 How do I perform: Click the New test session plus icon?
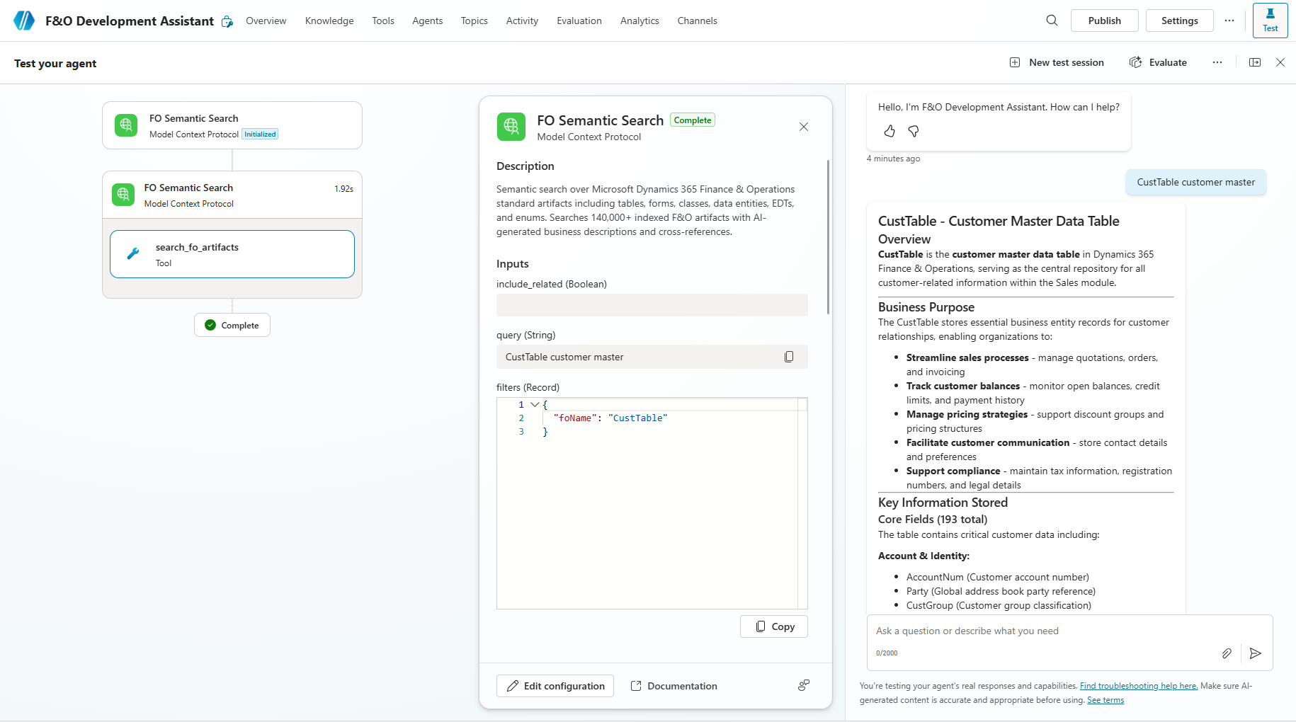1015,62
